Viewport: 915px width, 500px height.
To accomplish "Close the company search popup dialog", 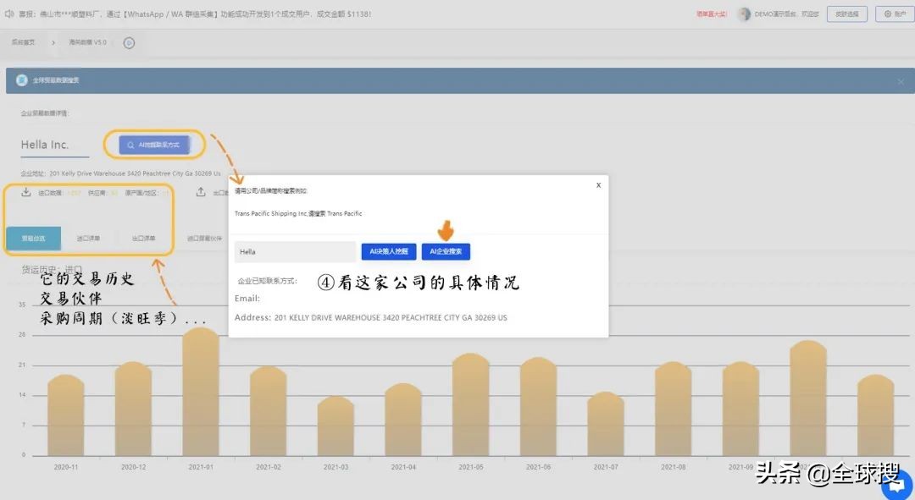I will pos(598,184).
